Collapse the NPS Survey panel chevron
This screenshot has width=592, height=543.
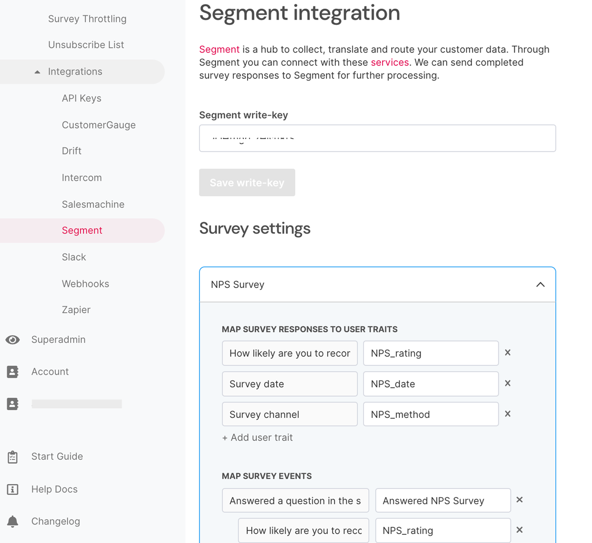540,285
